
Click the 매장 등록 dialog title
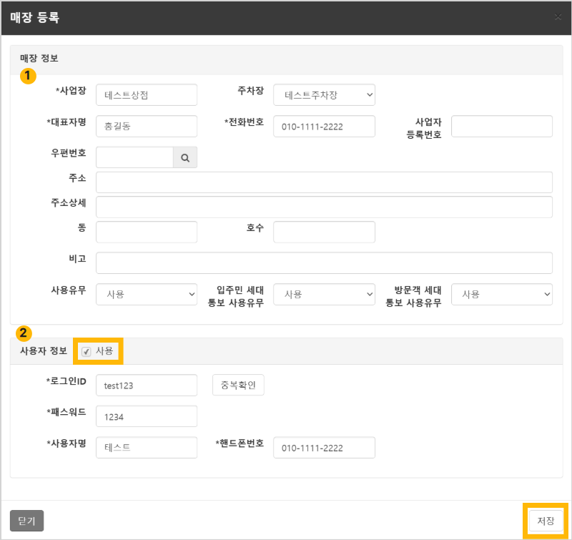click(34, 17)
